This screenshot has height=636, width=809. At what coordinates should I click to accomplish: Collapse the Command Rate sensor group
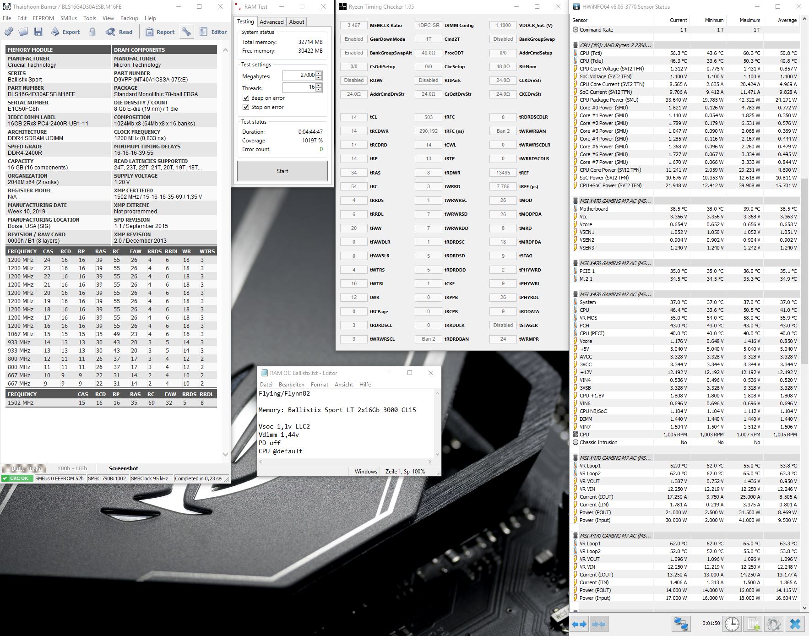[576, 30]
